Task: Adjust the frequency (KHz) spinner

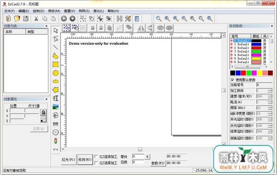Action: pyautogui.click(x=270, y=108)
